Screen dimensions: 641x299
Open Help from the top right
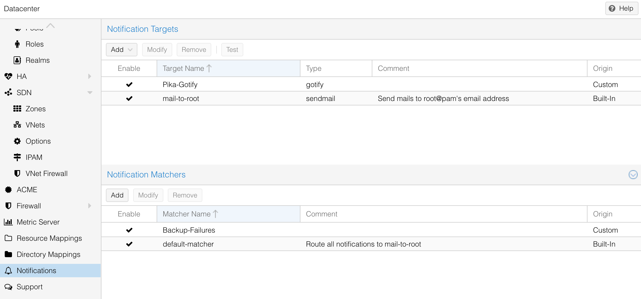(x=621, y=8)
